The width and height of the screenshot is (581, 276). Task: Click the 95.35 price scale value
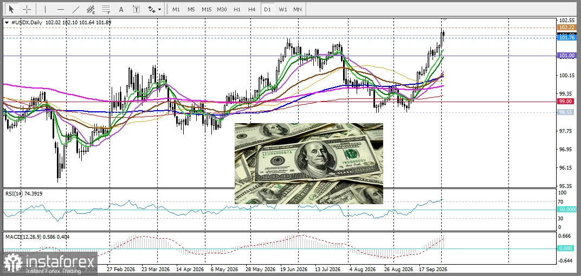point(566,186)
